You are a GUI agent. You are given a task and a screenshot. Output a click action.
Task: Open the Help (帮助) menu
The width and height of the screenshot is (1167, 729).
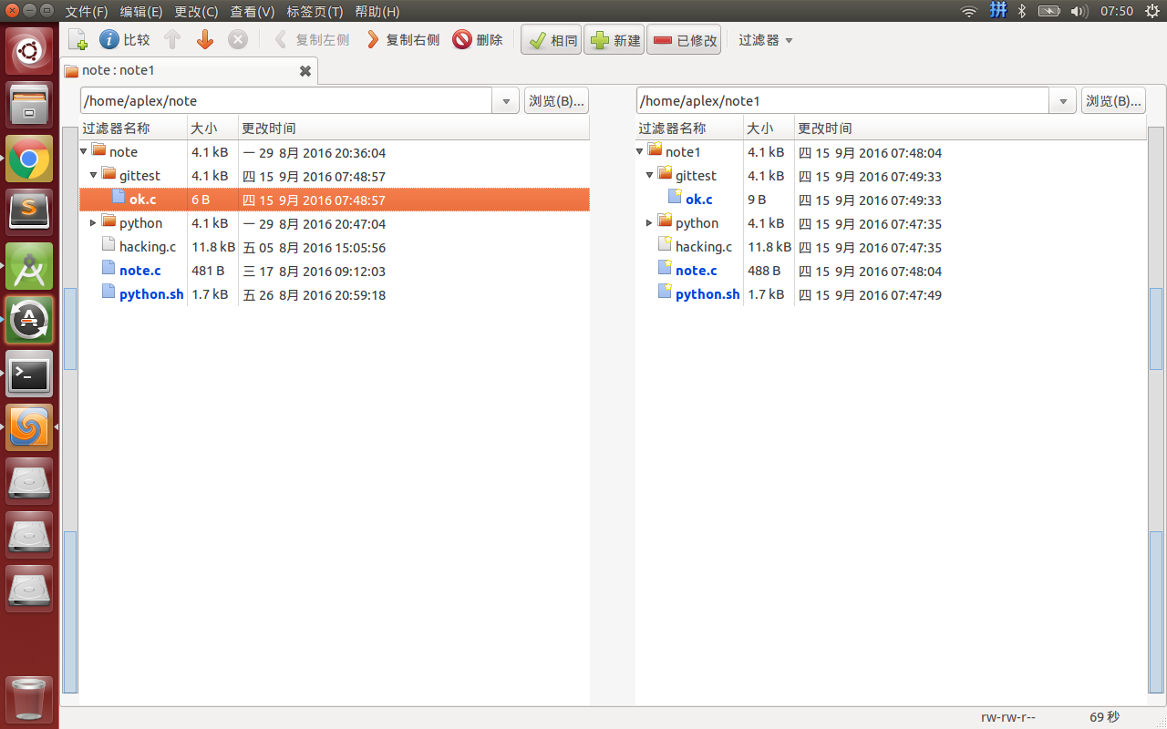[x=377, y=11]
